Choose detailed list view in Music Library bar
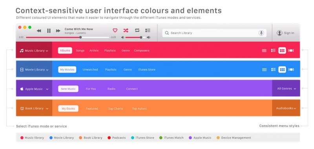 tap(273, 51)
